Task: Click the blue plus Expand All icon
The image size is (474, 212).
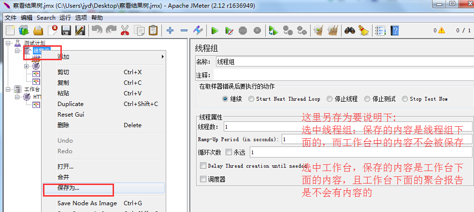Action: click(170, 30)
